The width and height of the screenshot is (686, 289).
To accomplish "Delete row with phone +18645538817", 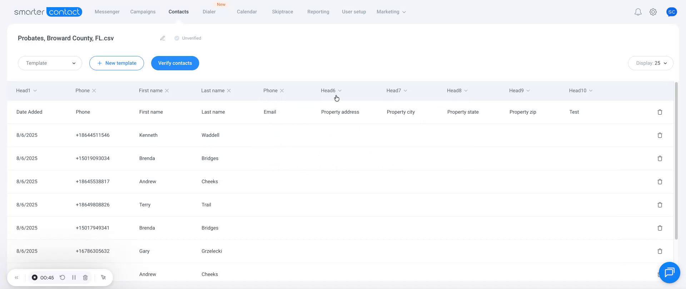I will (660, 182).
